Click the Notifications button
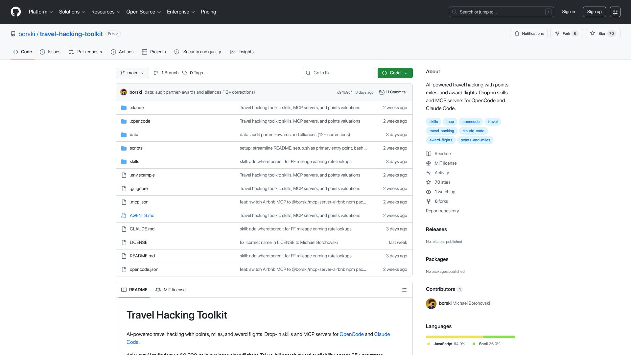 coord(529,34)
